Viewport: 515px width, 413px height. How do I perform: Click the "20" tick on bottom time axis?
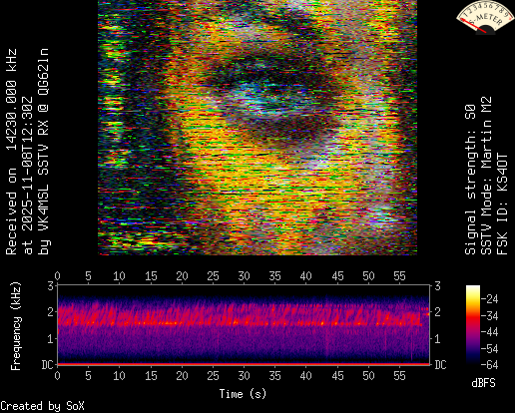tap(182, 376)
